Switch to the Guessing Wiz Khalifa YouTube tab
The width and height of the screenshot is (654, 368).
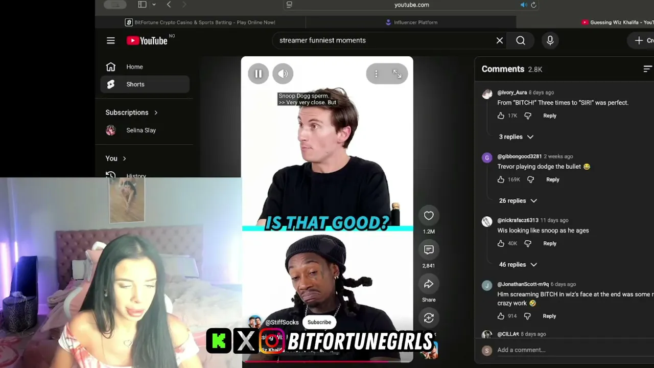tap(617, 22)
